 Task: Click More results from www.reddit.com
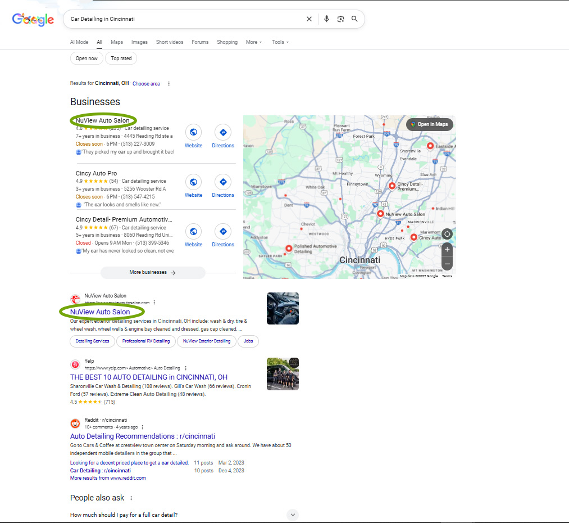108,478
